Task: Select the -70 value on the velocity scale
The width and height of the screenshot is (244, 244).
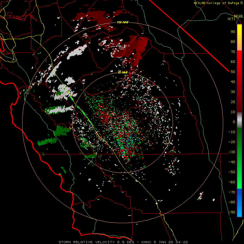Action: coord(232,192)
